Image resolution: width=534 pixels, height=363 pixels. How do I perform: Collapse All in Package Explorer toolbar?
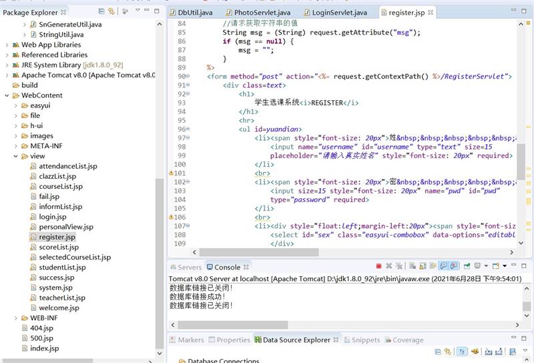[101, 11]
